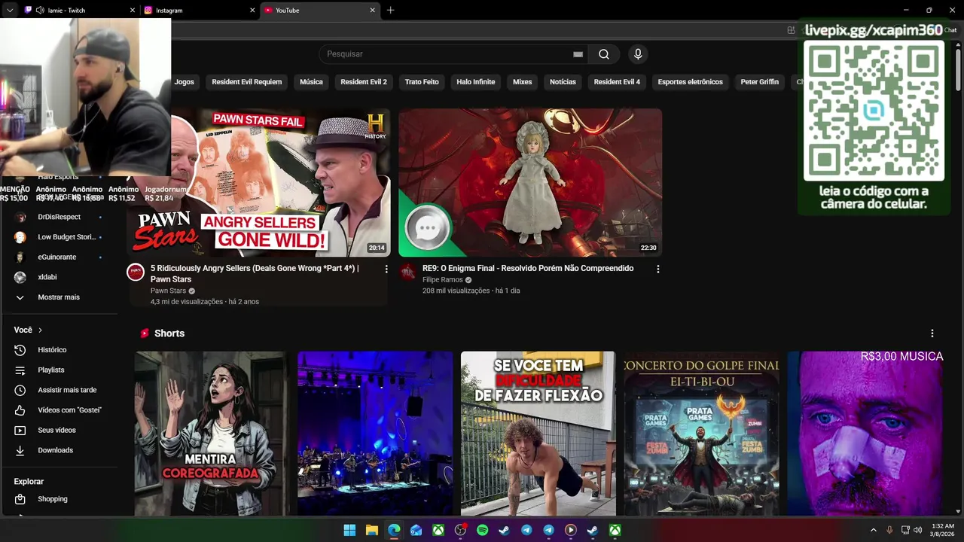This screenshot has width=964, height=542.
Task: Close the Instagram tab
Action: coord(252,11)
